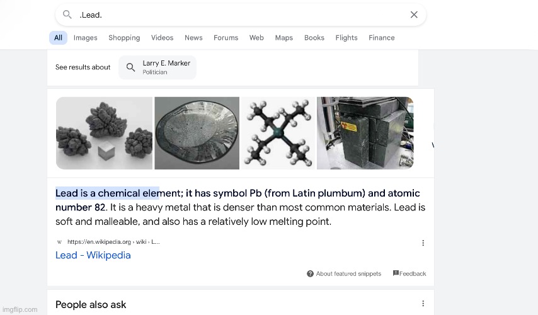Open three-dot menu for Wikipedia result
Image resolution: width=538 pixels, height=315 pixels.
click(x=423, y=243)
